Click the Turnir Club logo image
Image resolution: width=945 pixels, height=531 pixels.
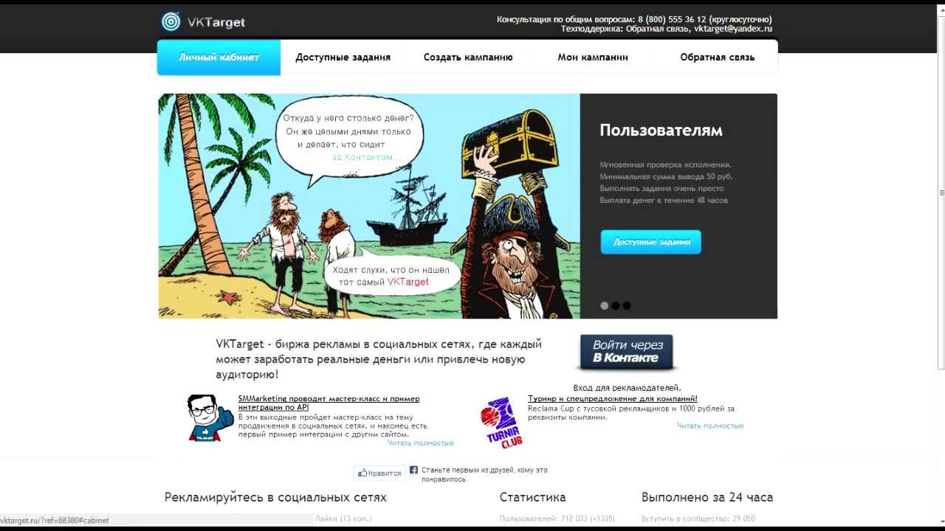(501, 423)
